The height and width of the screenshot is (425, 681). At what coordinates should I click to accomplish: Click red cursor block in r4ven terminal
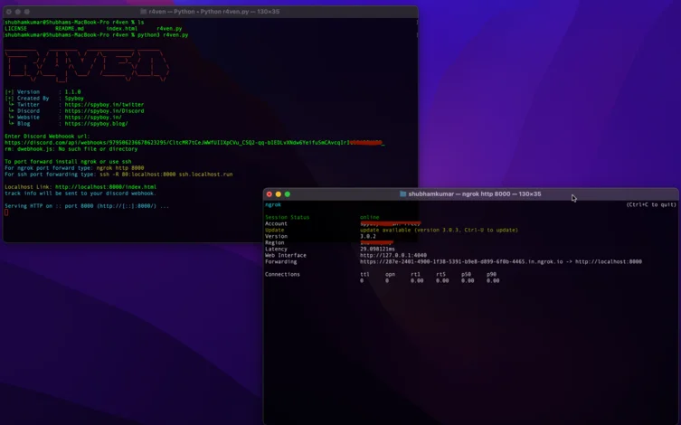[6, 212]
